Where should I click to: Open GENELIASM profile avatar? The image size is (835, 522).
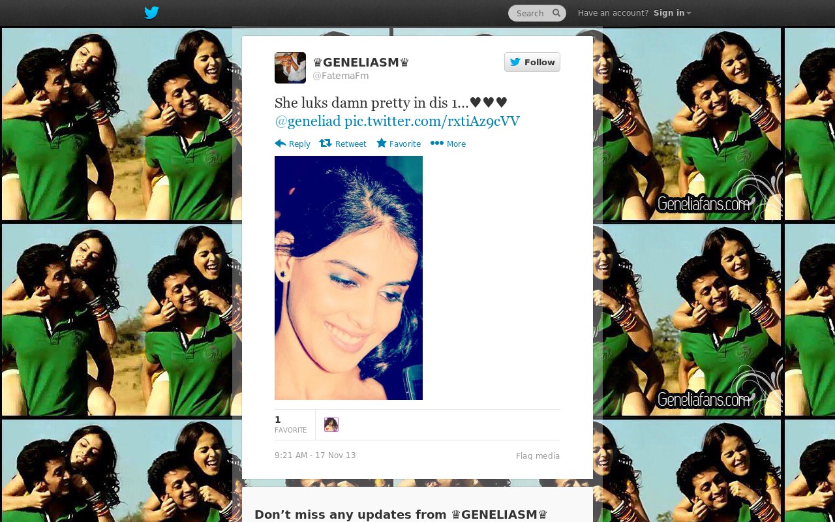(x=290, y=68)
